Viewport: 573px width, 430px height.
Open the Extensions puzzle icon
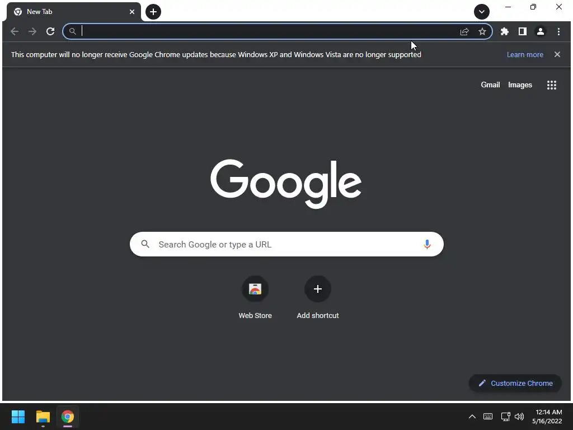pyautogui.click(x=505, y=31)
